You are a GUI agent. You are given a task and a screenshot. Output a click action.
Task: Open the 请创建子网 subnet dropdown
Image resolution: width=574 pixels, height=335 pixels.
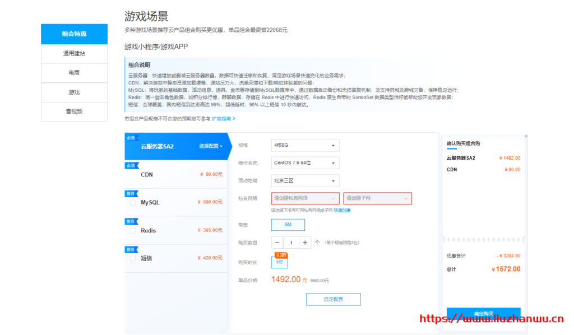(377, 198)
